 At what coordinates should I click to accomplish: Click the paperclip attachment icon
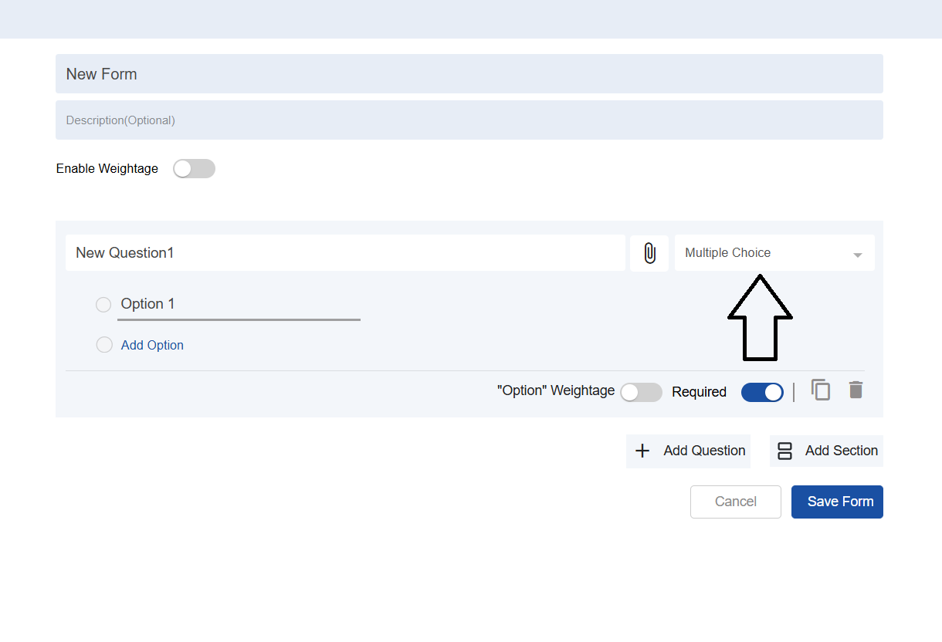[x=649, y=253]
